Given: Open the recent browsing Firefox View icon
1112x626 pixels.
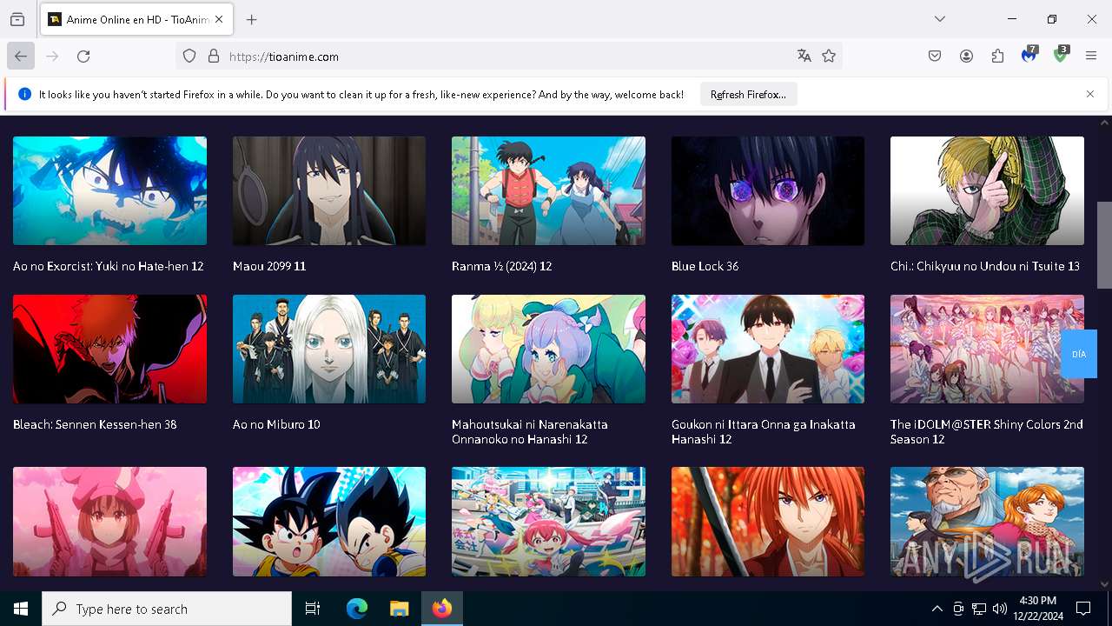Looking at the screenshot, I should tap(17, 19).
